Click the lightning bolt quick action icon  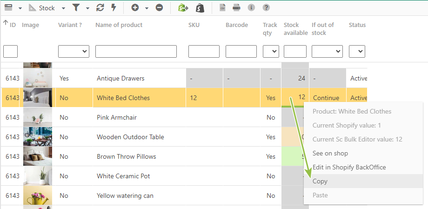click(114, 7)
